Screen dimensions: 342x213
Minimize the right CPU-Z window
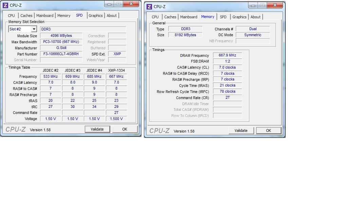pyautogui.click(x=253, y=5)
